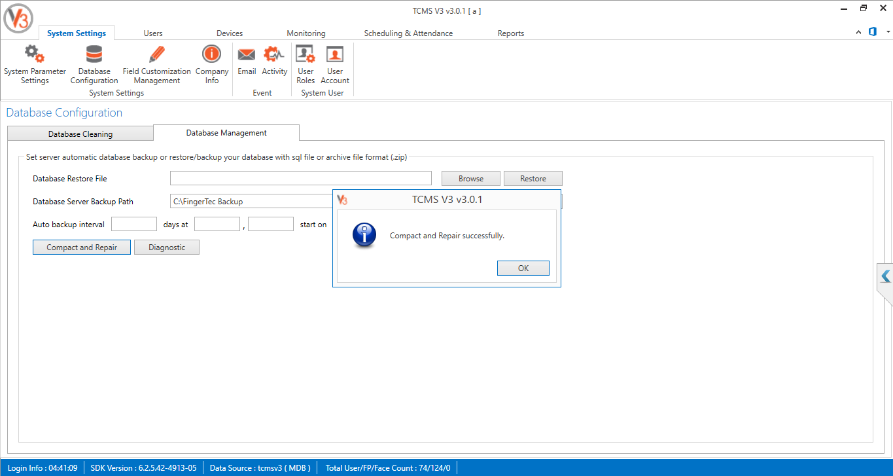
Task: Focus the Database Restore File field
Action: click(301, 178)
